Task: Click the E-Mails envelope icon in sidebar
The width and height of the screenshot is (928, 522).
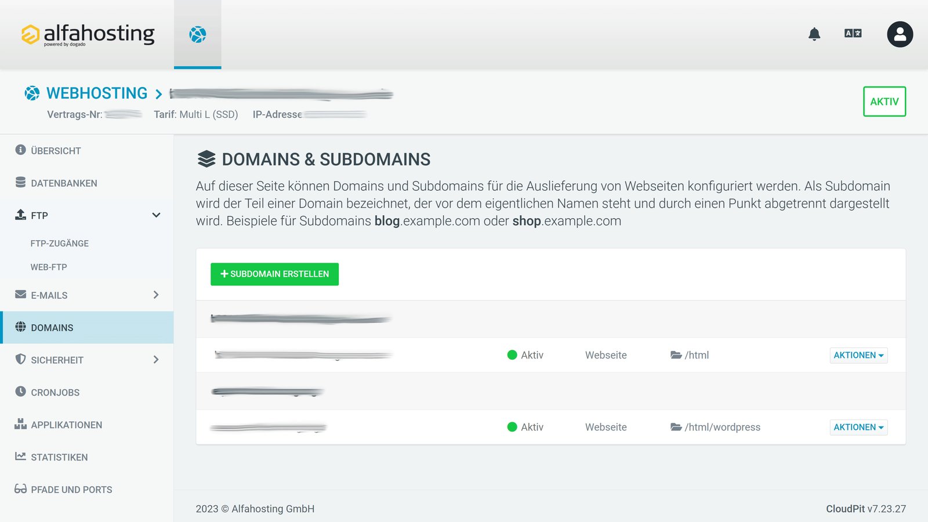Action: (x=20, y=295)
